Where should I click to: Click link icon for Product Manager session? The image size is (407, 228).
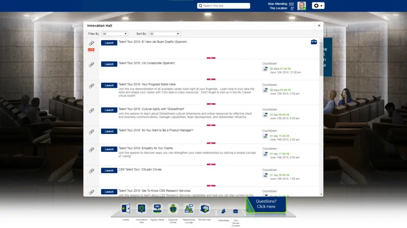pyautogui.click(x=91, y=132)
